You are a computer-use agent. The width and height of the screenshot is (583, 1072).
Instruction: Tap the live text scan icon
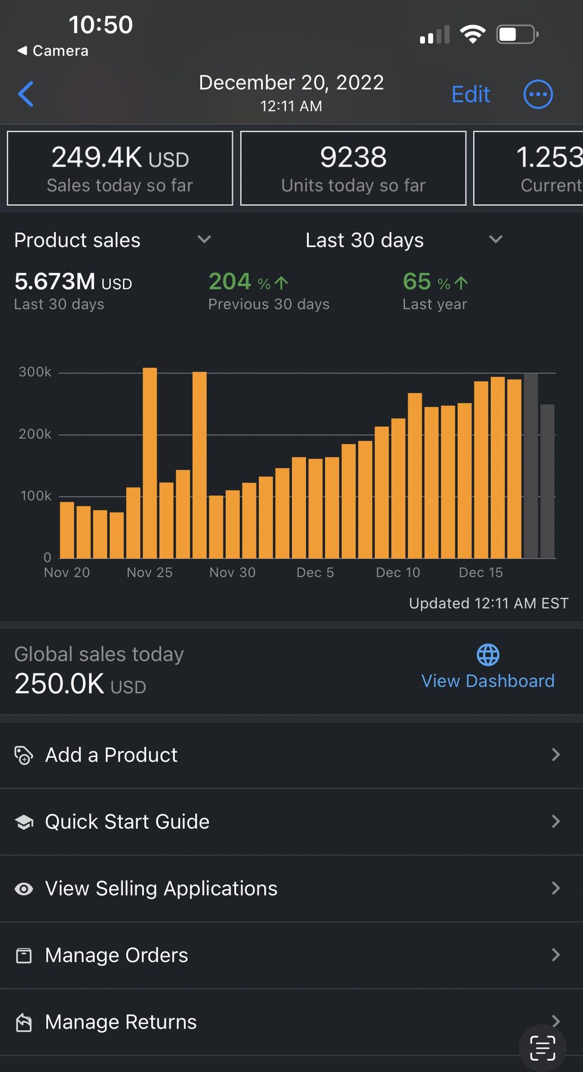click(x=542, y=1048)
